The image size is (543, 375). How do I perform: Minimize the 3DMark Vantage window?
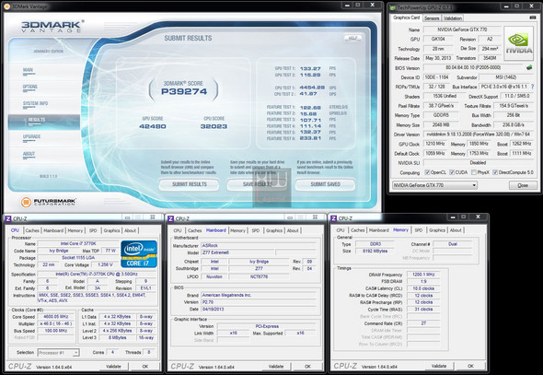[x=348, y=5]
